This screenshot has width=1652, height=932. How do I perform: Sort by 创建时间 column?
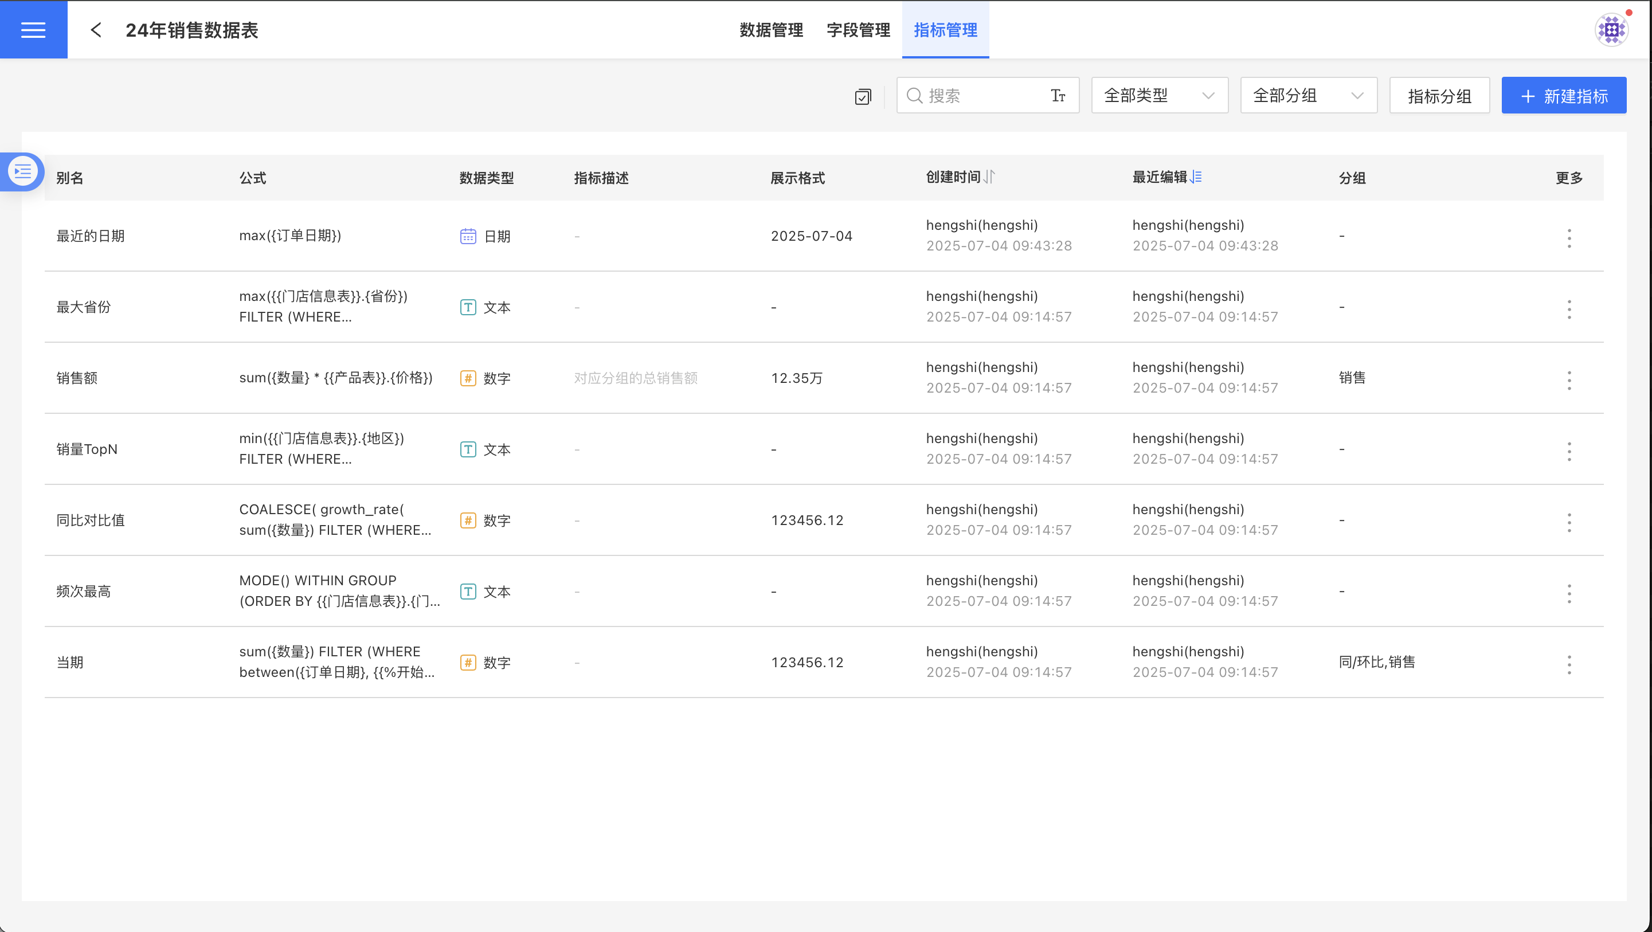[x=989, y=177]
